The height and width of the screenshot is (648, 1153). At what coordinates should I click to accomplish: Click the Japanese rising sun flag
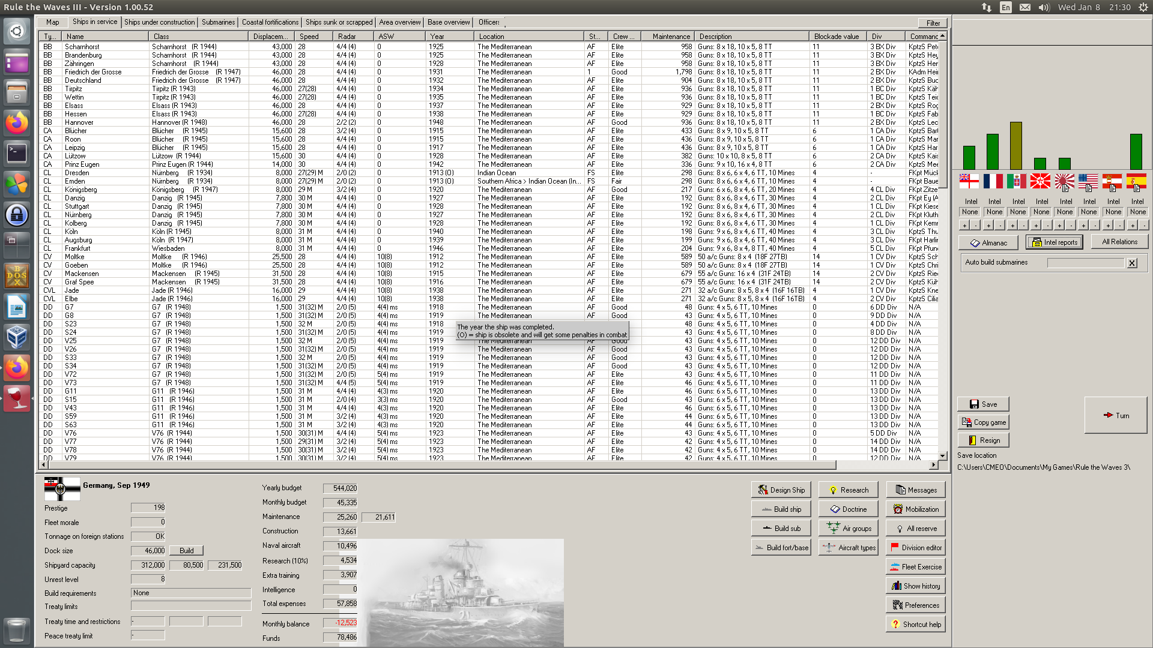point(1064,181)
